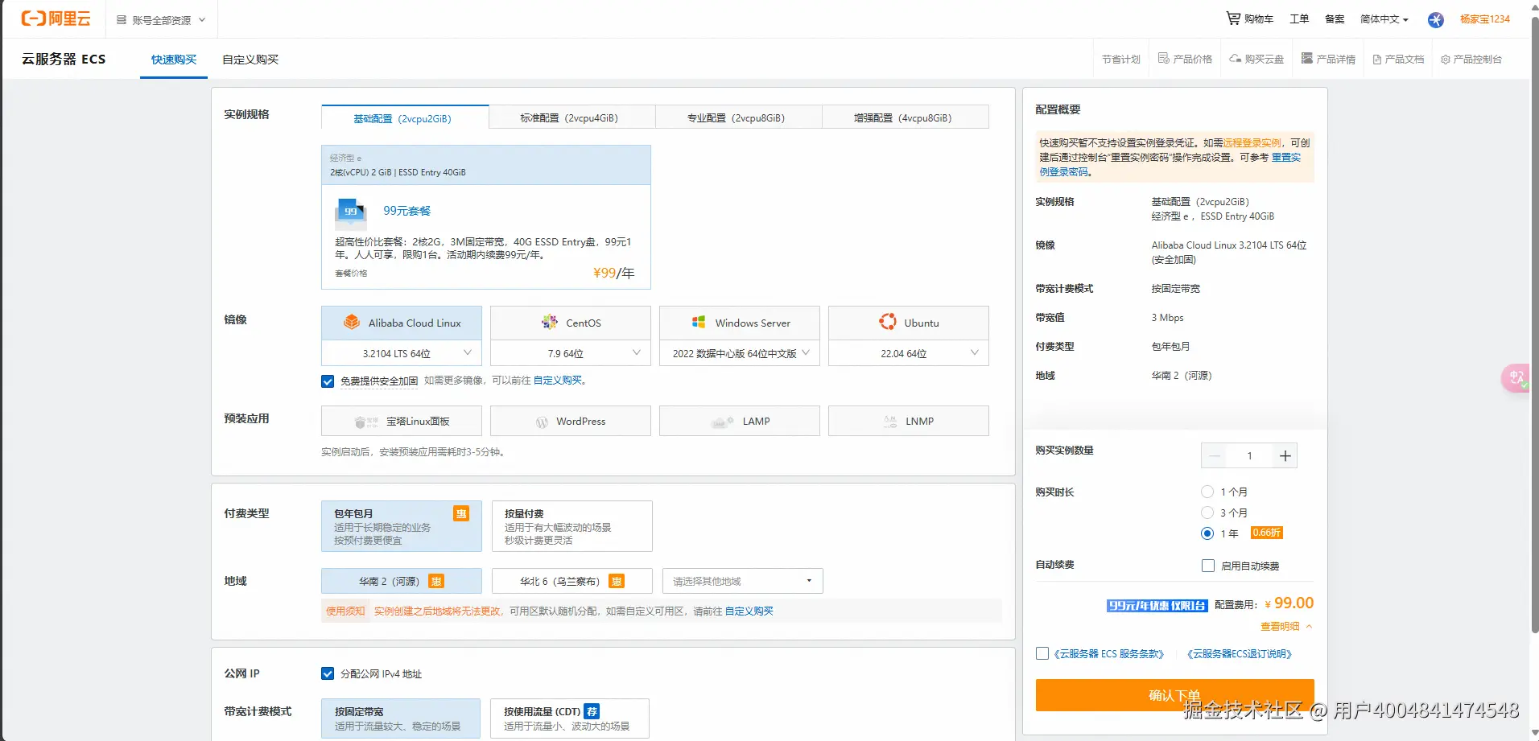Open the Alibaba Cloud Linux 3.2104 version dropdown
The width and height of the screenshot is (1539, 741).
click(x=402, y=353)
